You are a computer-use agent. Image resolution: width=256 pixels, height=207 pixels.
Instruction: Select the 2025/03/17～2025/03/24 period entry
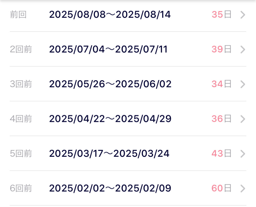point(109,154)
